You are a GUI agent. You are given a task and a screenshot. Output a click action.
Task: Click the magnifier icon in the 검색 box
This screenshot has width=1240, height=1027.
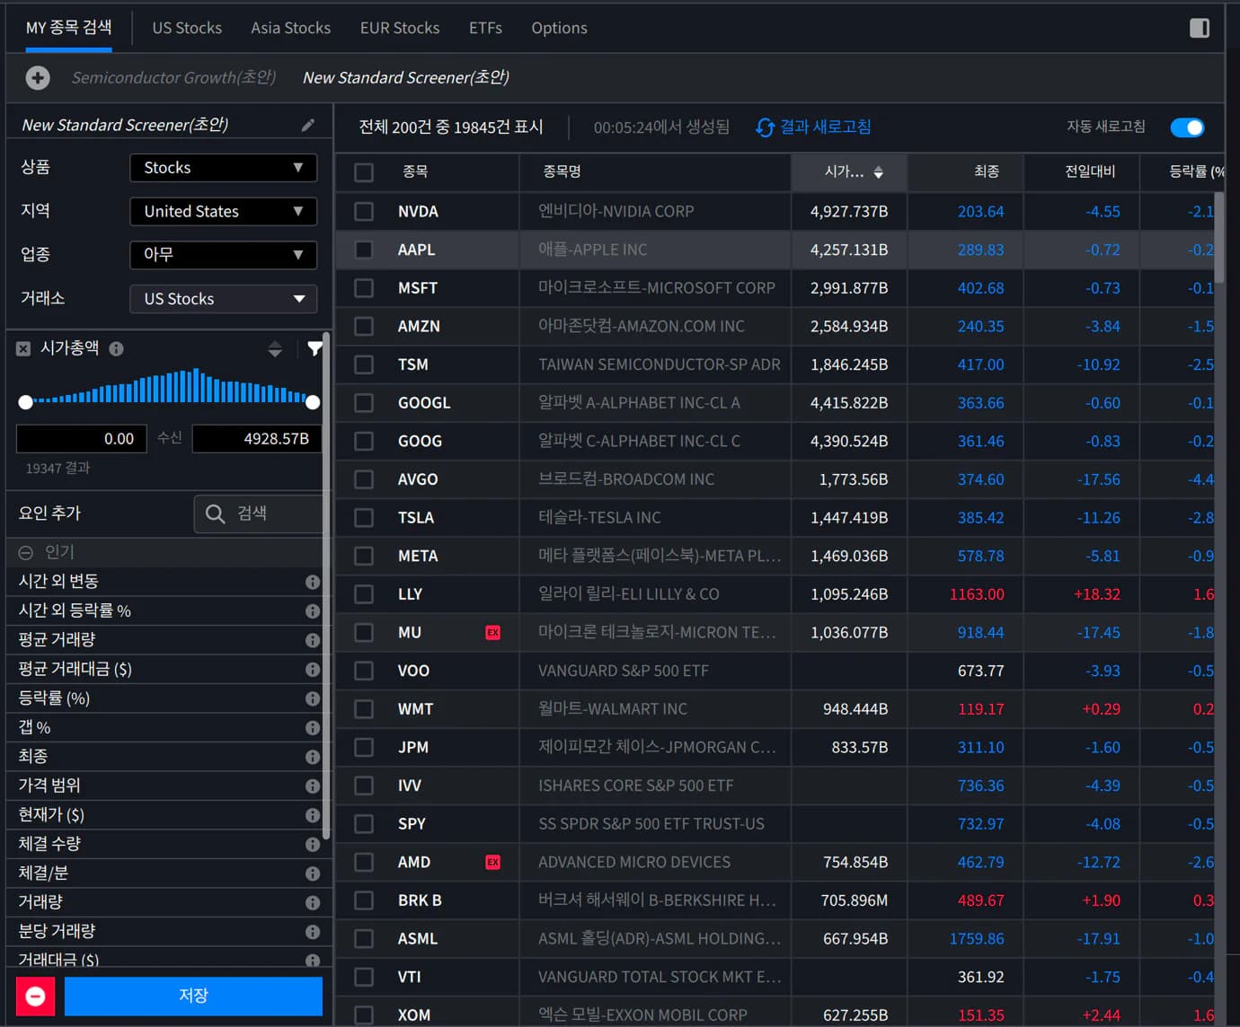pos(216,513)
